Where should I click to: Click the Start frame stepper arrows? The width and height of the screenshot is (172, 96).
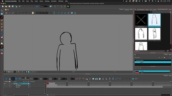click(x=48, y=79)
